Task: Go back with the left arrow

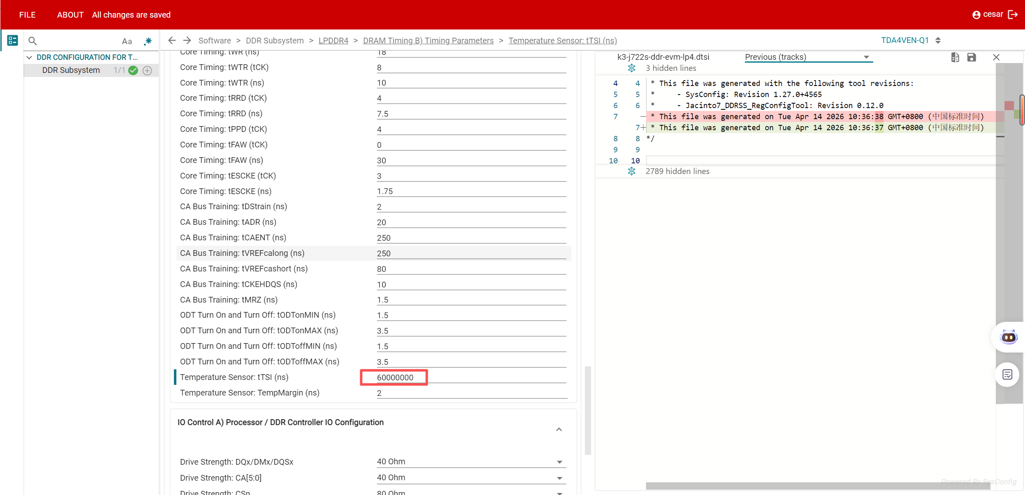Action: 172,41
